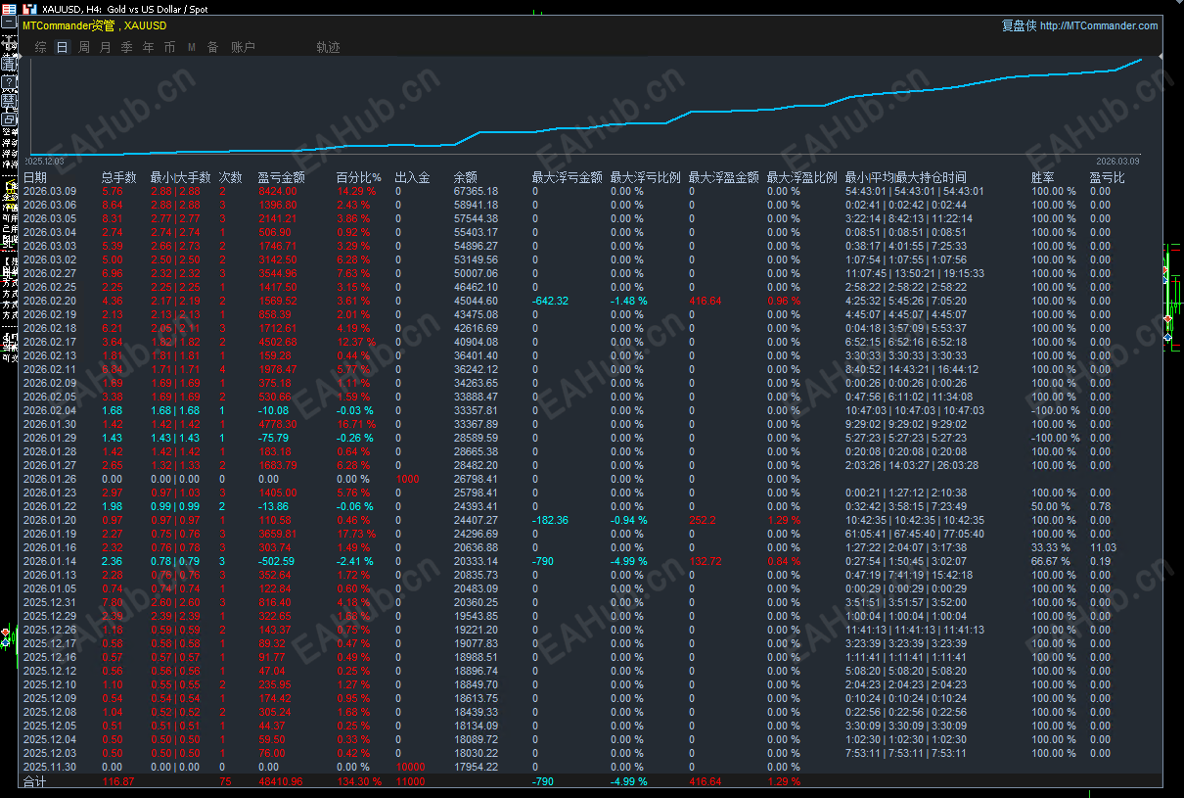
Task: Click the 出入金 column header
Action: pyautogui.click(x=412, y=177)
